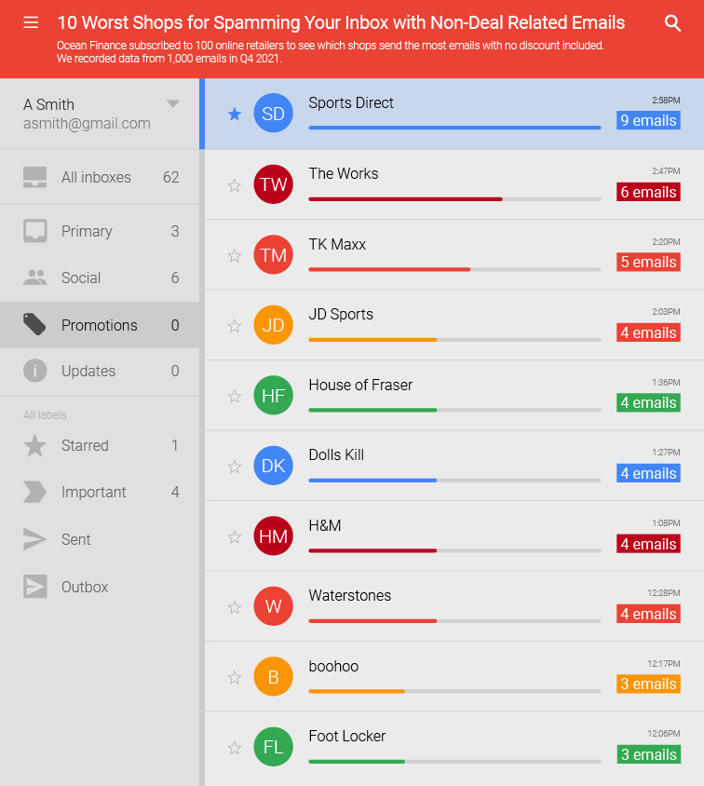Click the Outbox label text

(x=85, y=587)
